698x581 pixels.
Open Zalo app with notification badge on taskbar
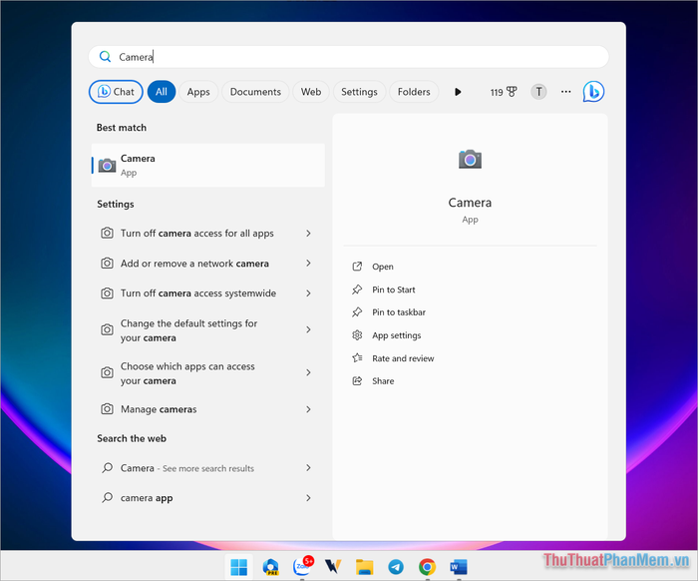click(x=302, y=567)
